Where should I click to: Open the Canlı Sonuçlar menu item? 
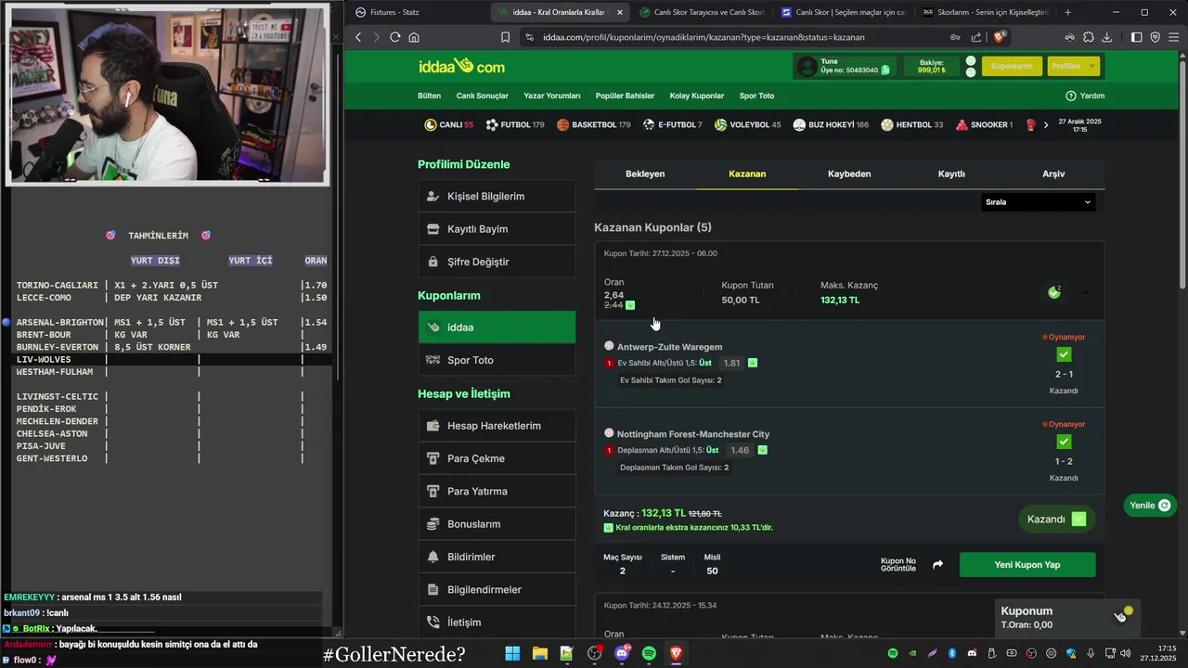pos(483,96)
